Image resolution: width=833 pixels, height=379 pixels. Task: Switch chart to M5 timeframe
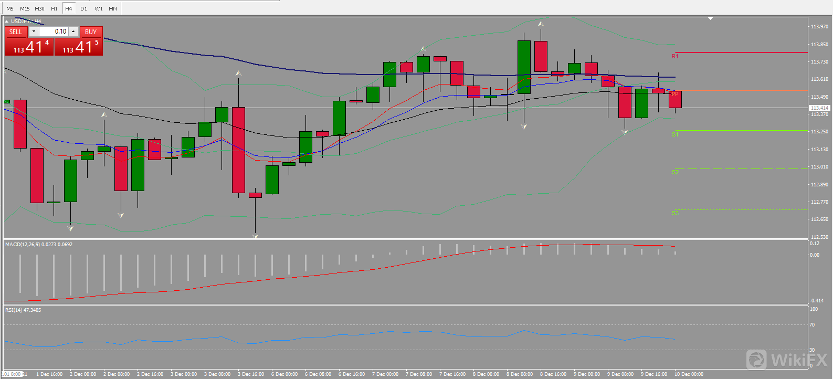[x=9, y=8]
